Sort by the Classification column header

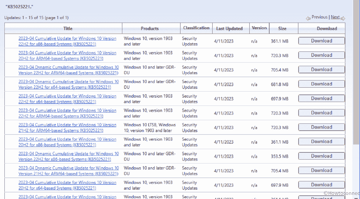point(196,28)
